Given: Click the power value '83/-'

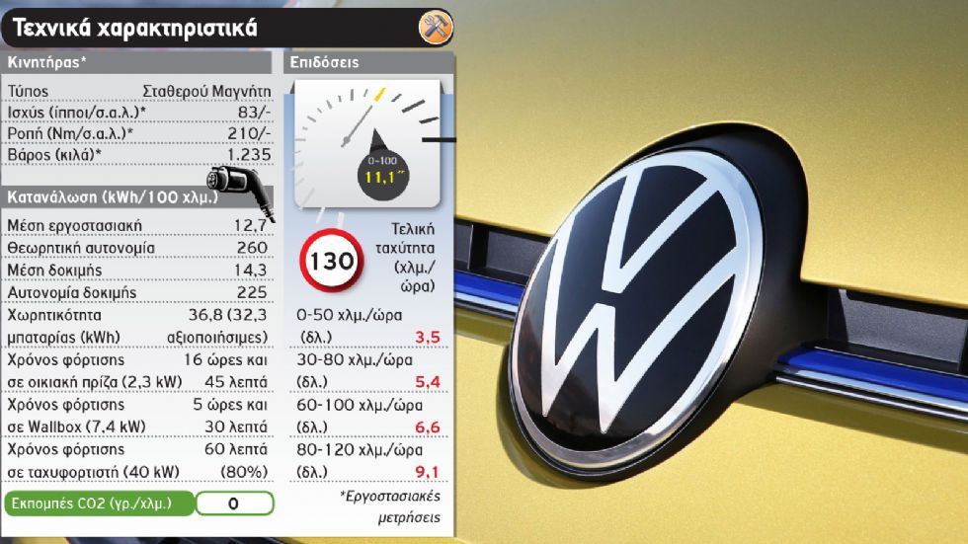Looking at the screenshot, I should [255, 113].
